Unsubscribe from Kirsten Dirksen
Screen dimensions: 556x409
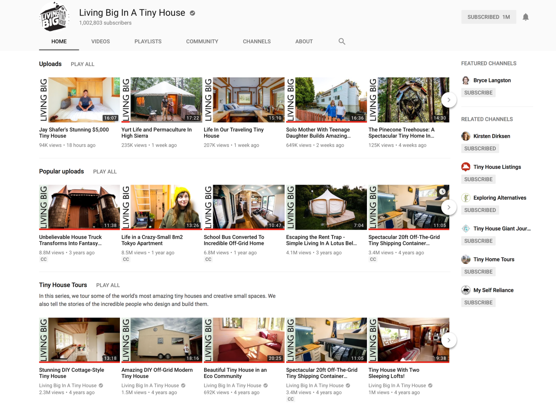[x=480, y=148]
